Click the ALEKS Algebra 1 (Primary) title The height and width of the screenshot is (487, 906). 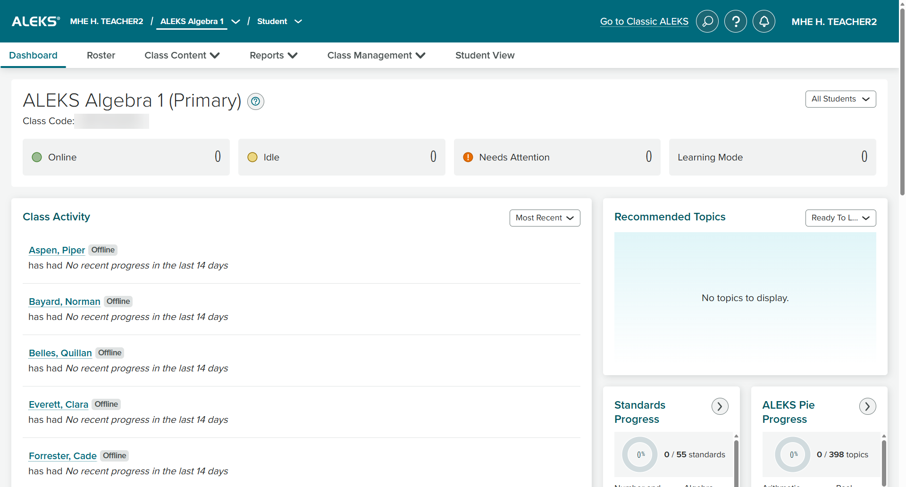(x=132, y=101)
